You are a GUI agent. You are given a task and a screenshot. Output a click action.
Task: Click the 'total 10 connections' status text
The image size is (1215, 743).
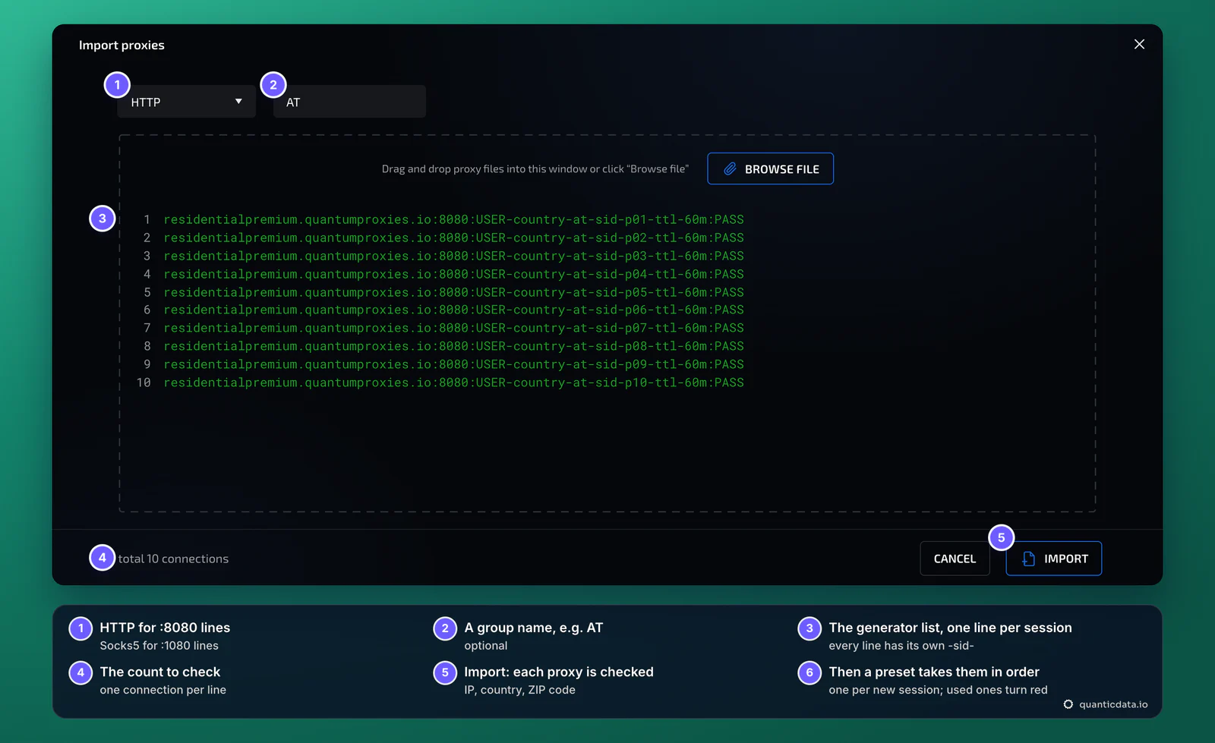click(173, 559)
